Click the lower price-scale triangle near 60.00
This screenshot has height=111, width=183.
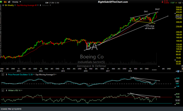(175, 60)
